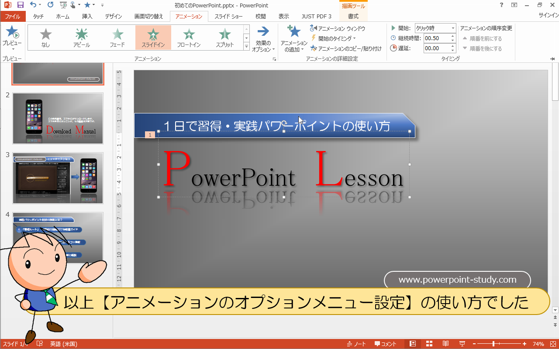Switch to normal view in status bar
This screenshot has width=559, height=349.
[413, 344]
